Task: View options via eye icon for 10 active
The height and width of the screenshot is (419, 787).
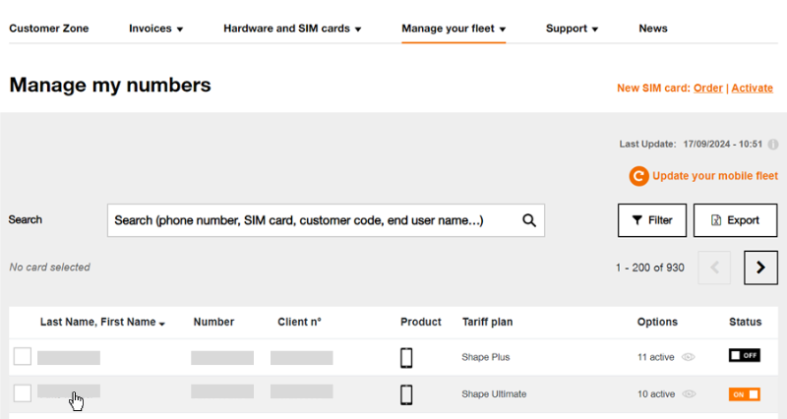Action: [690, 393]
